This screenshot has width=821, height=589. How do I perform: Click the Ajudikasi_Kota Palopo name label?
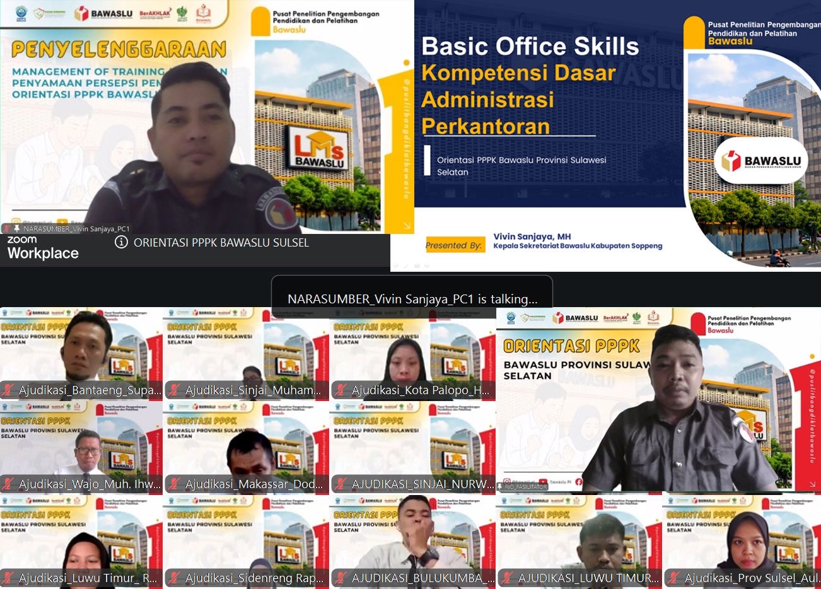tap(421, 390)
